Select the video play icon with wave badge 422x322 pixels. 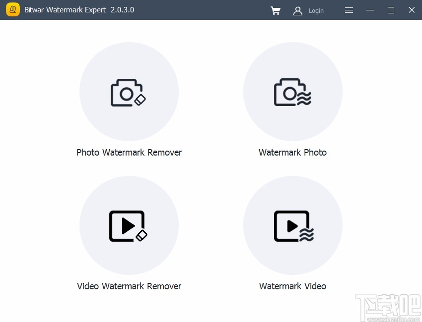(293, 226)
